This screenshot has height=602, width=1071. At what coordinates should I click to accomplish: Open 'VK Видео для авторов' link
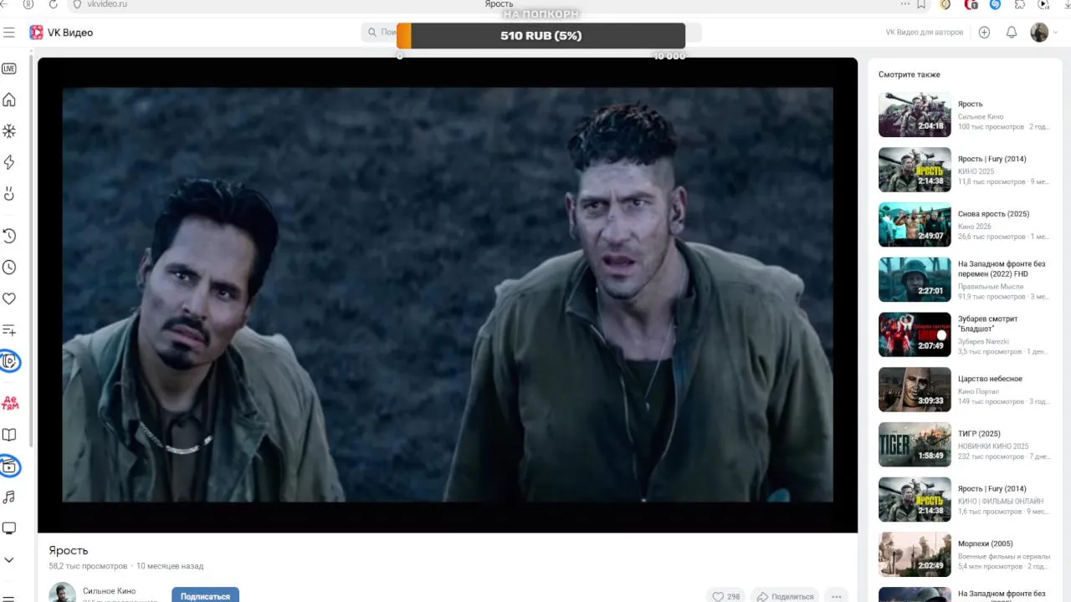pos(925,33)
